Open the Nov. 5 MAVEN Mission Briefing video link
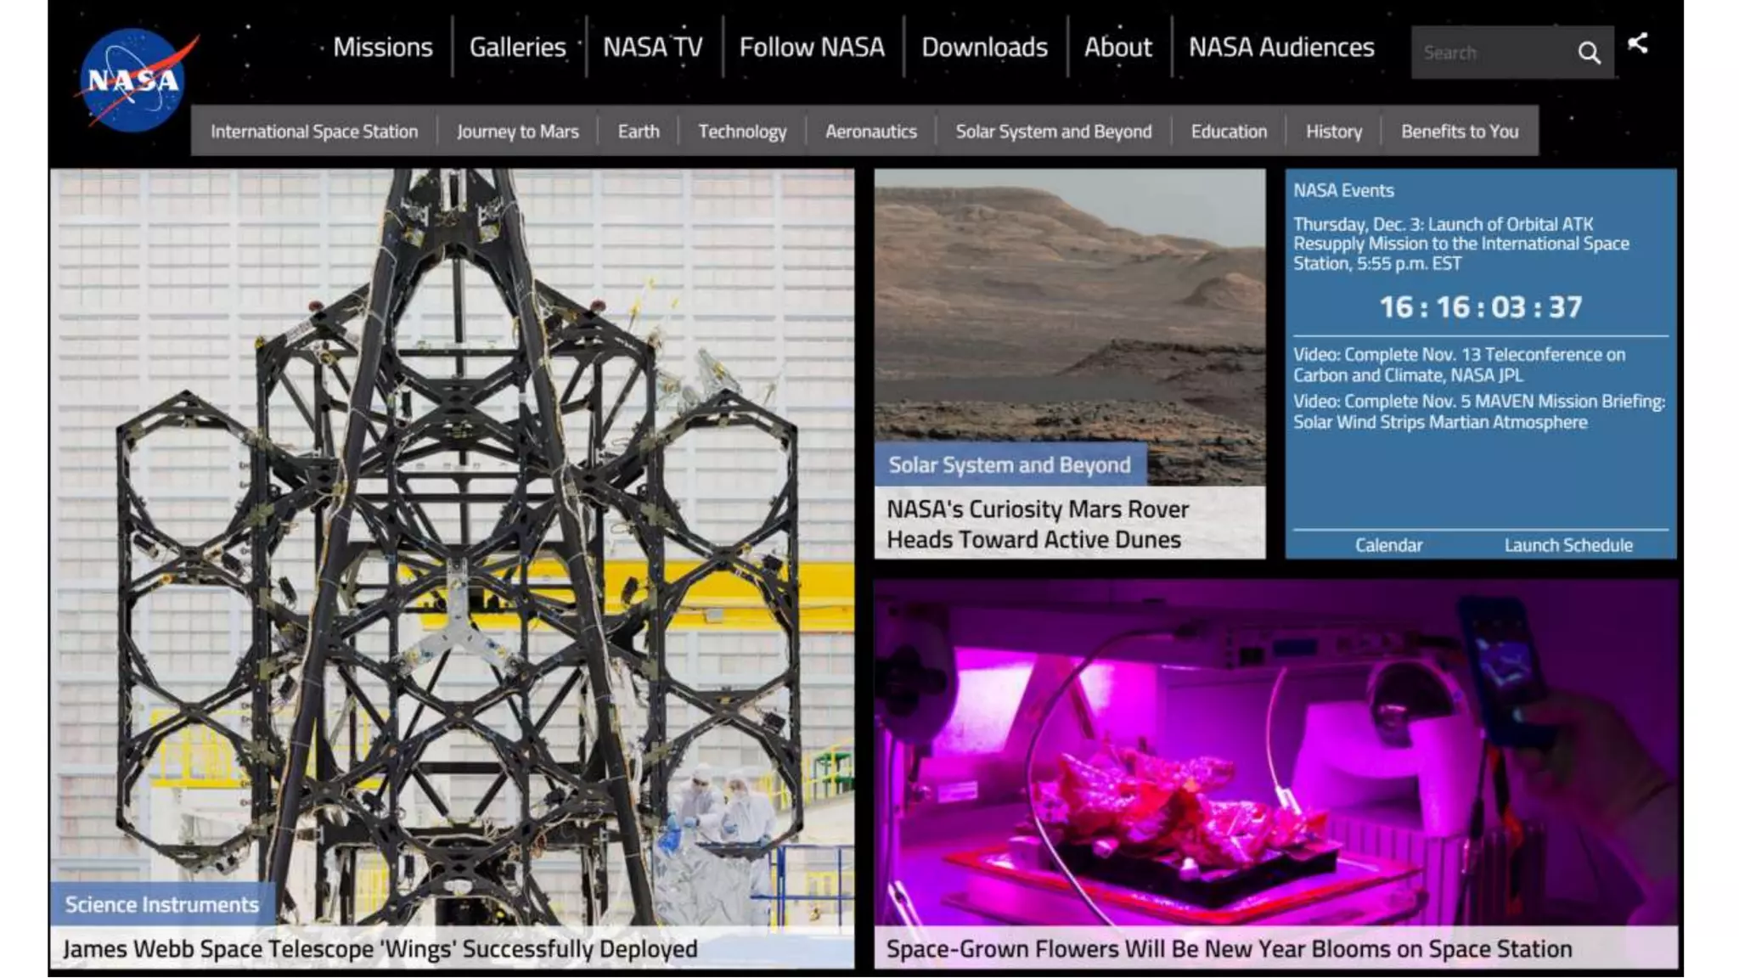1739x978 pixels. point(1477,412)
